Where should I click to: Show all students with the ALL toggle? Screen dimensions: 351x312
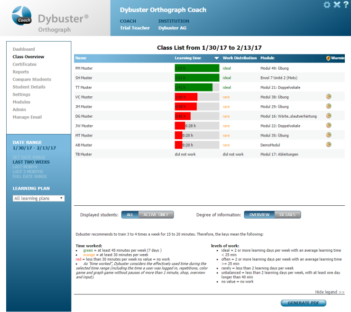129,215
